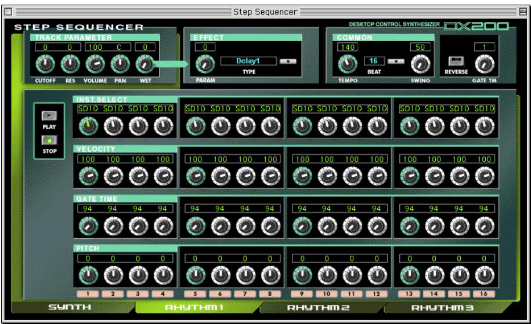
Task: Click the swing value 50 field
Action: 420,47
